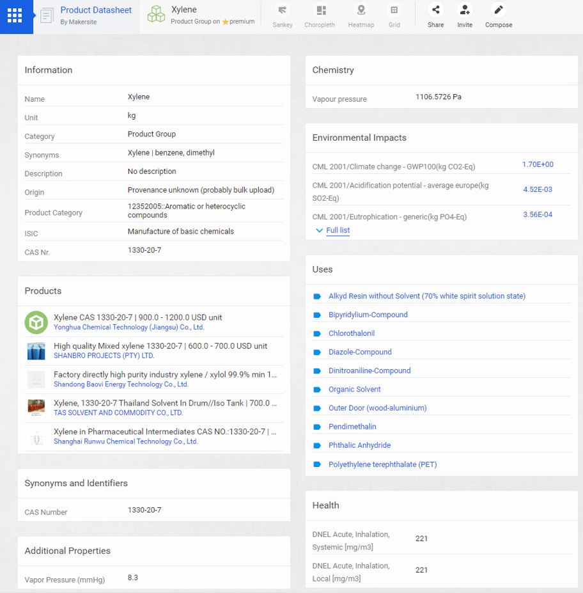Open Compose with pencil icon
The image size is (583, 593).
click(499, 10)
